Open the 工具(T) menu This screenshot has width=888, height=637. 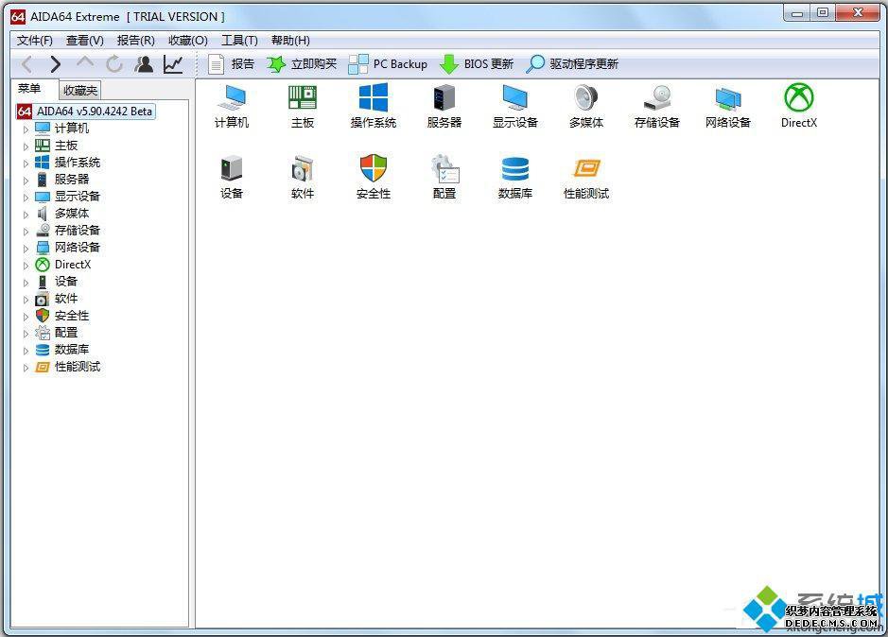coord(239,41)
